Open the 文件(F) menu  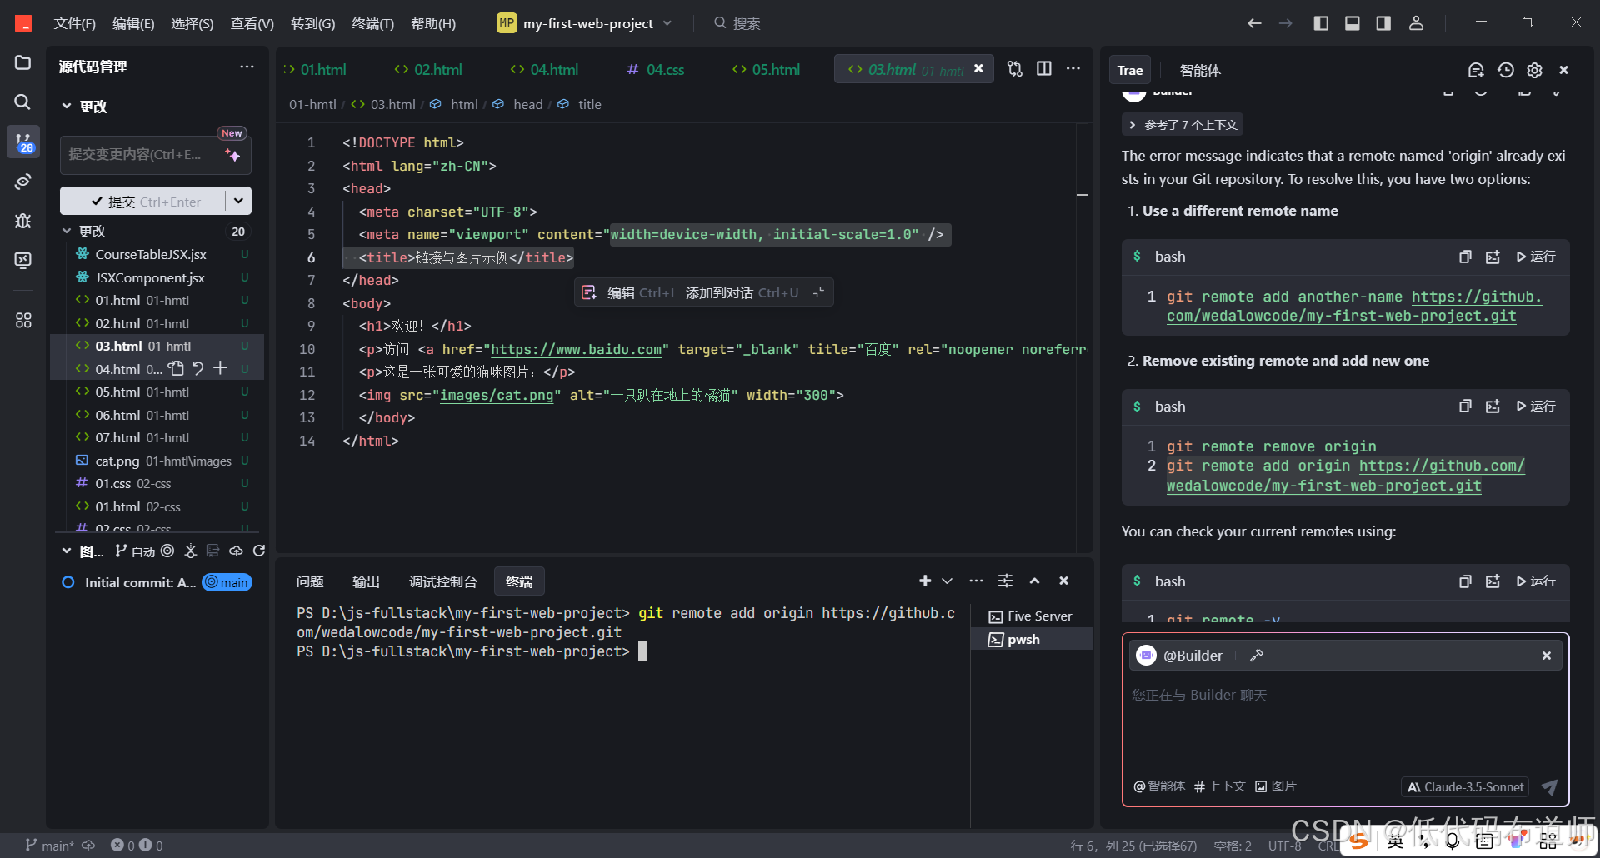click(75, 23)
